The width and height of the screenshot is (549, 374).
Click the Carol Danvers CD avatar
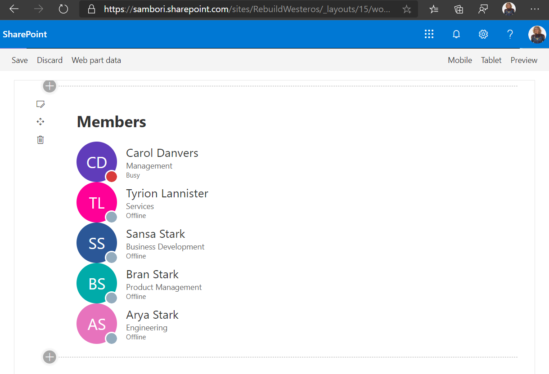[x=97, y=162]
